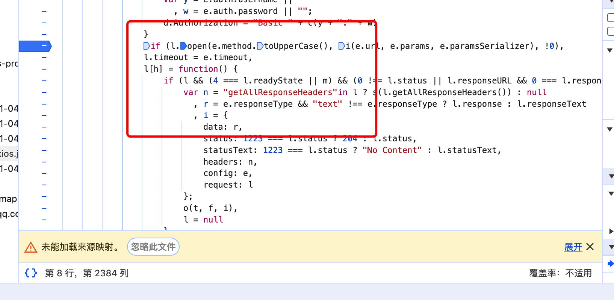Tick the upper checkbox in the right sidebar
Image resolution: width=614 pixels, height=300 pixels.
(611, 18)
